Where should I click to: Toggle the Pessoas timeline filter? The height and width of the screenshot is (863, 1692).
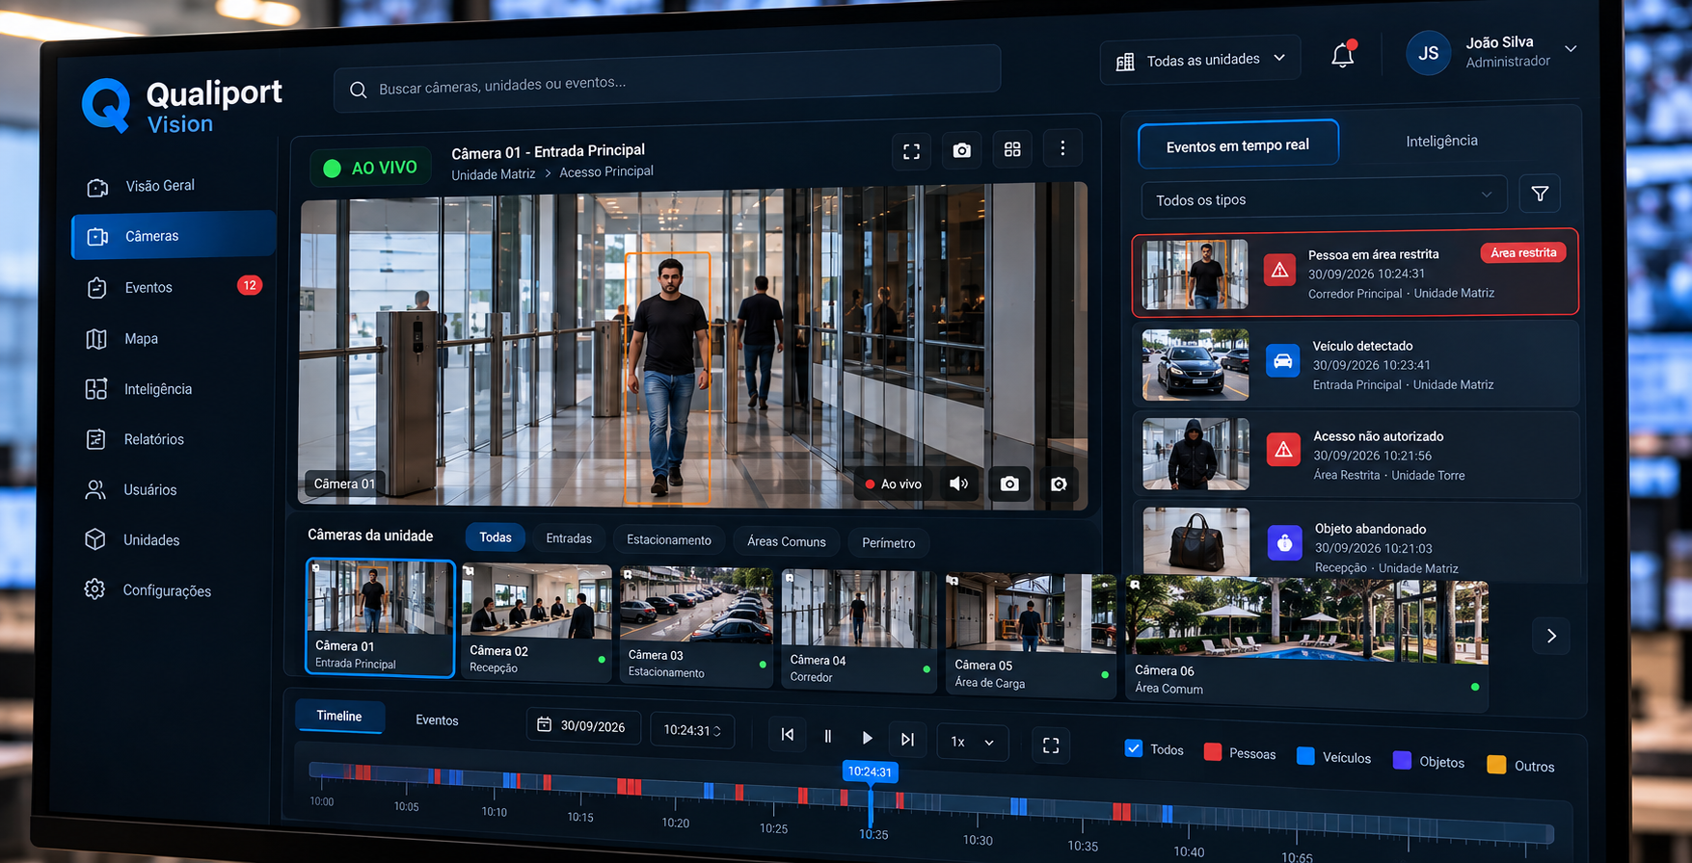pyautogui.click(x=1213, y=752)
